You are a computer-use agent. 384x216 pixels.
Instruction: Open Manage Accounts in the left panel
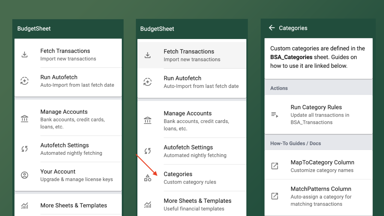[x=68, y=119]
